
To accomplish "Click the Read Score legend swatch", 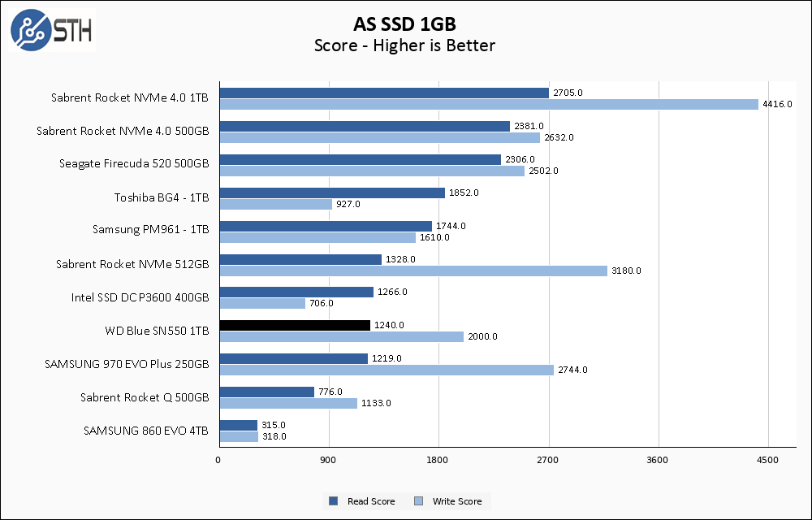I will (334, 501).
